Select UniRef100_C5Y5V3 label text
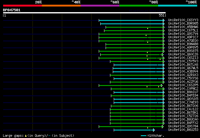 point(183,61)
